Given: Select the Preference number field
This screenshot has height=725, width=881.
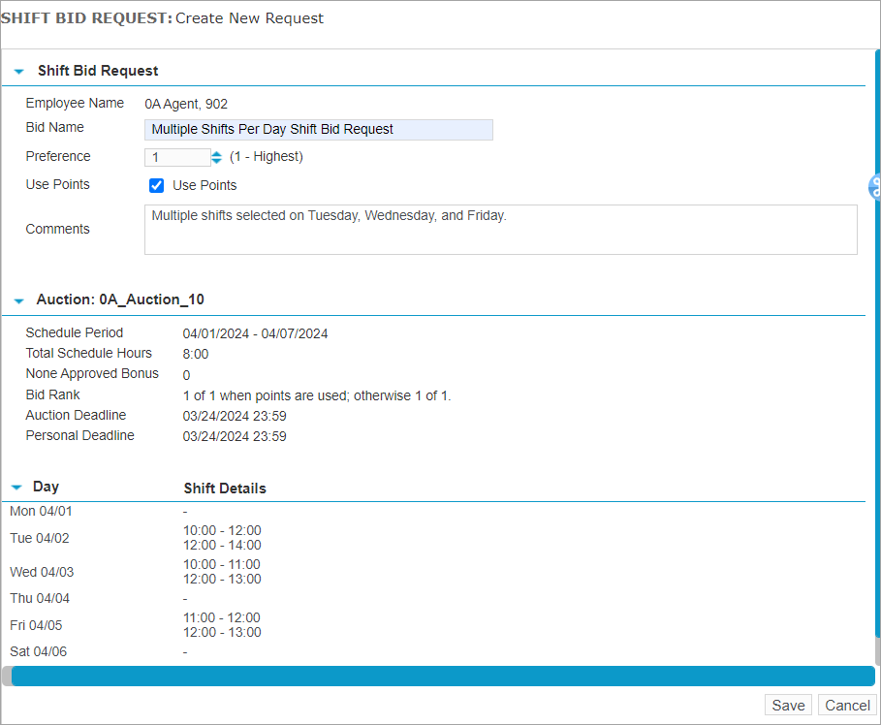Looking at the screenshot, I should tap(177, 156).
